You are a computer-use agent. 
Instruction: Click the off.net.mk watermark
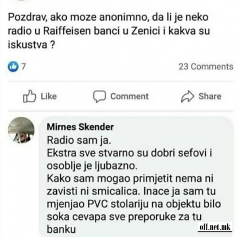tap(215, 227)
